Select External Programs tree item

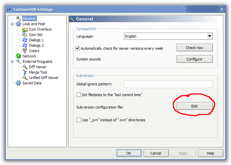(x=37, y=61)
